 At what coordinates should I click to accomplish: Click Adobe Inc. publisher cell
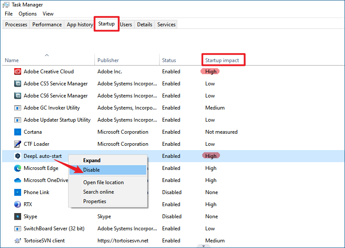tap(110, 72)
